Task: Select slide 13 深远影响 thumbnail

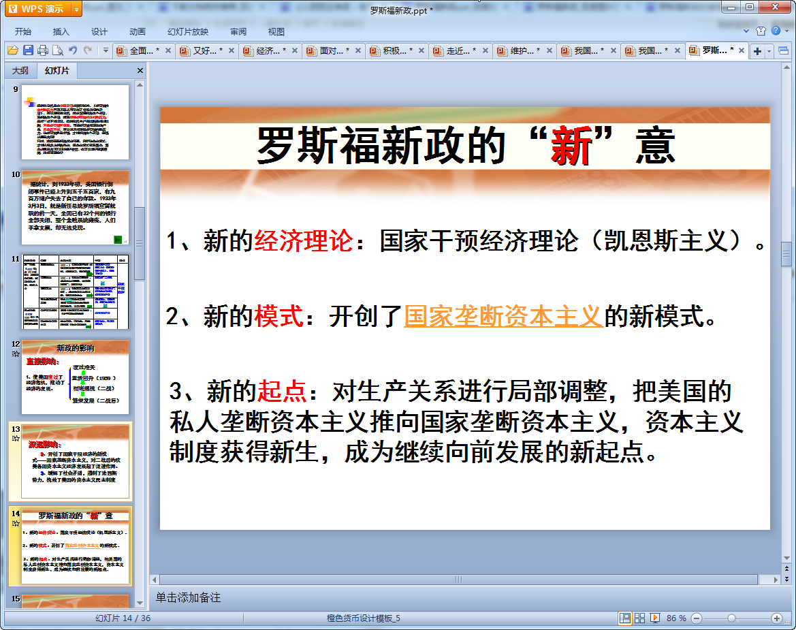Action: point(75,462)
